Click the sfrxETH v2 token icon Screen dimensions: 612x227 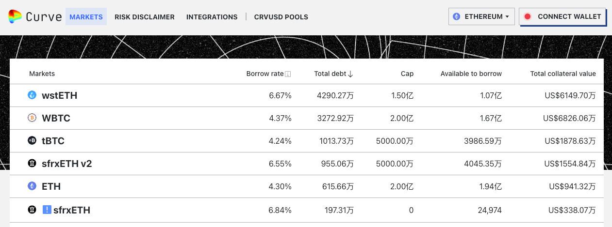[x=32, y=163]
